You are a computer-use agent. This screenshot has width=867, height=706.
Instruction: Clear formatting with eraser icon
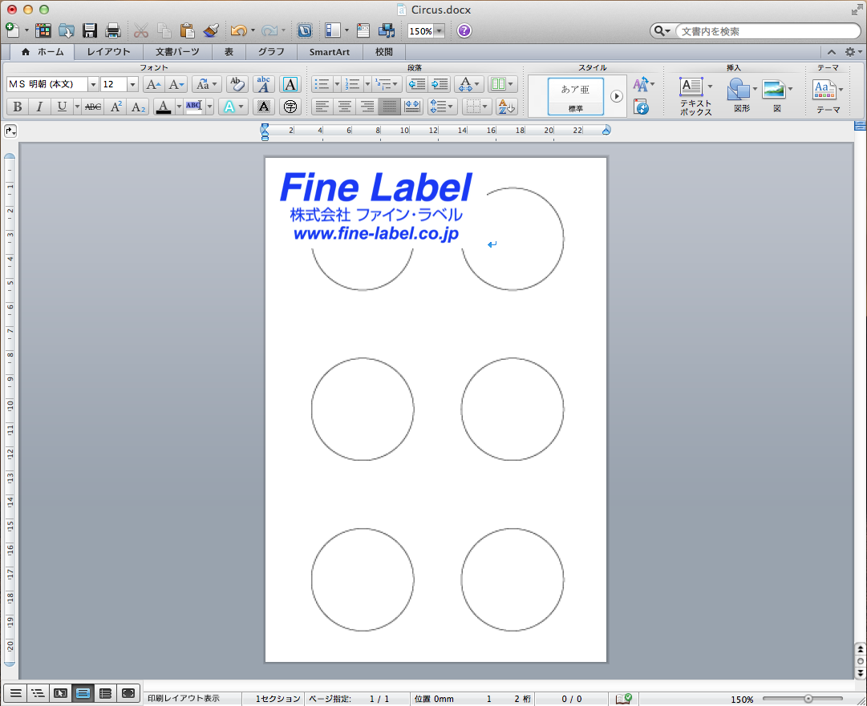pos(237,84)
